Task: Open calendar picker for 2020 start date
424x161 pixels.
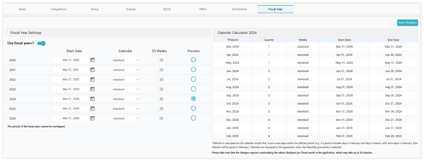Action: tap(92, 60)
